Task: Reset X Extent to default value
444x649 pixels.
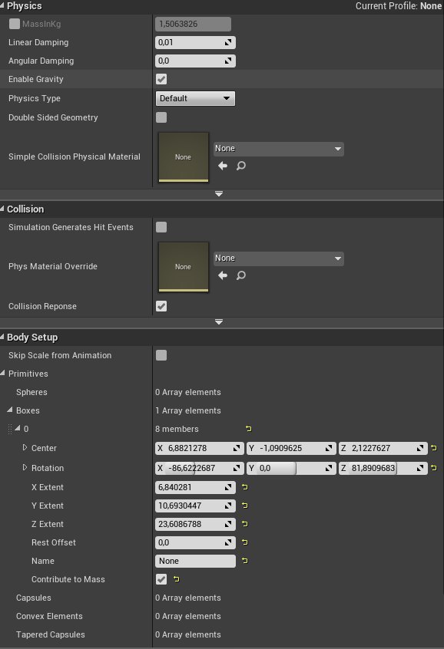Action: click(x=244, y=487)
